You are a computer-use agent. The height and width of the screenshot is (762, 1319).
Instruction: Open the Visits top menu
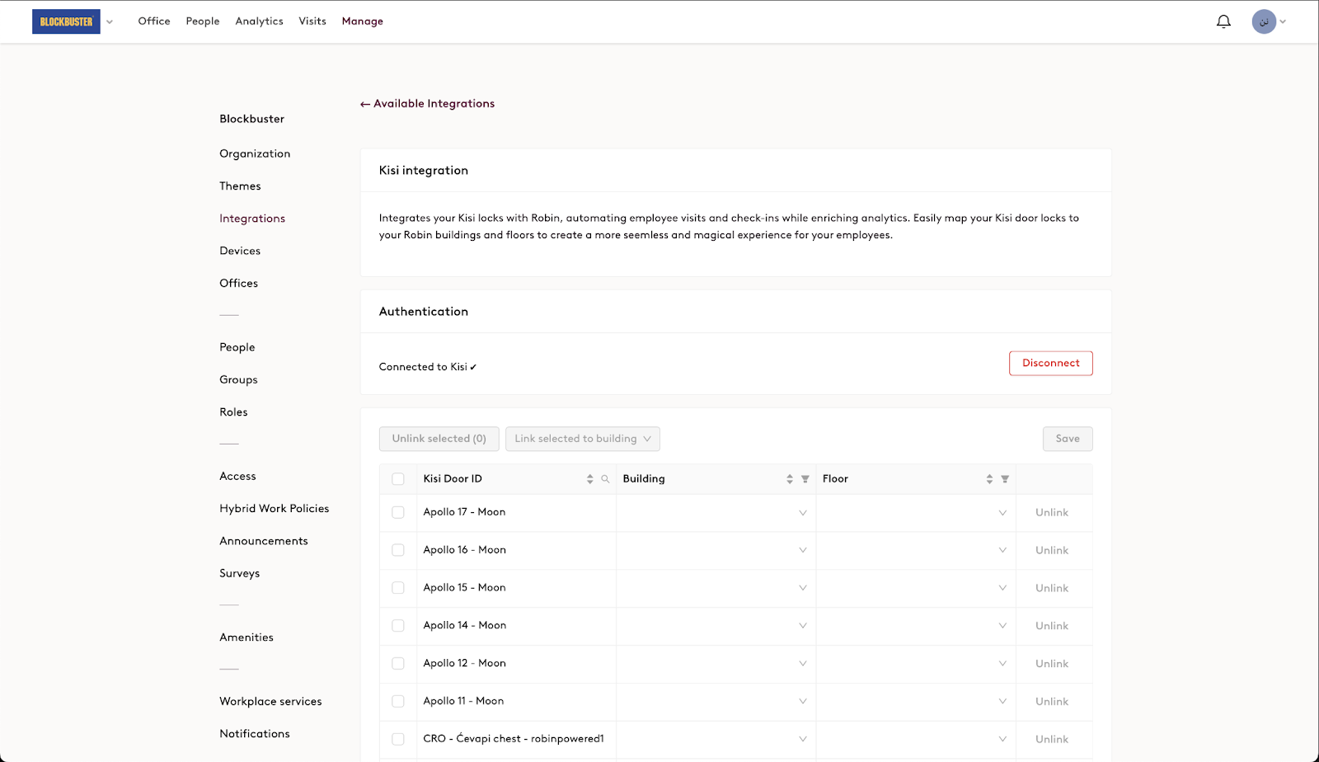312,21
